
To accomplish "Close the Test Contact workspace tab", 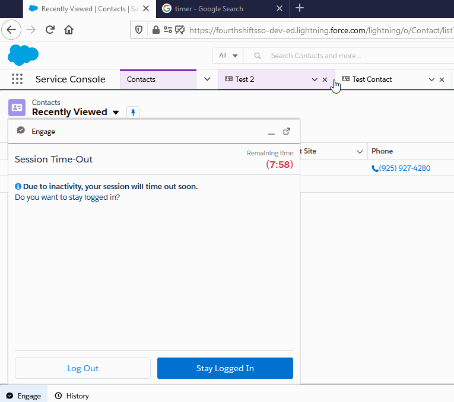I will (x=442, y=79).
